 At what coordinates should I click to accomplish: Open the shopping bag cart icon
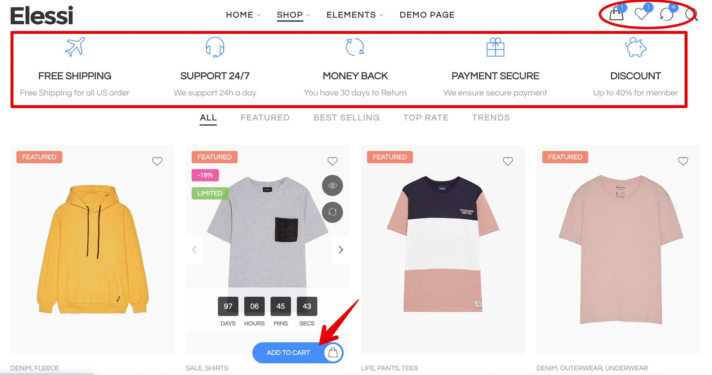click(x=616, y=14)
